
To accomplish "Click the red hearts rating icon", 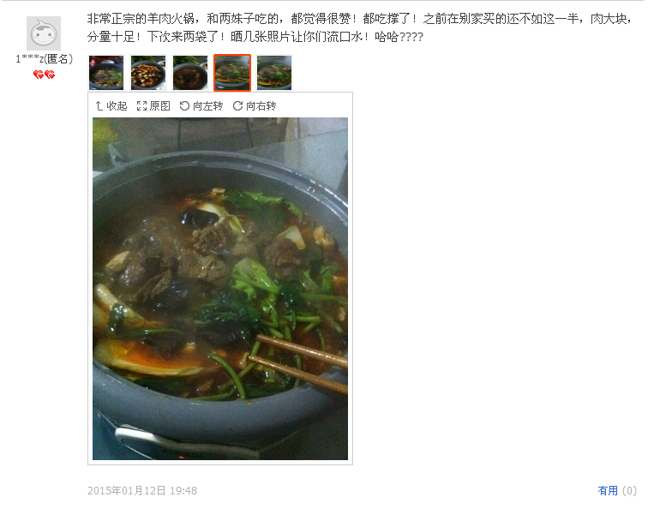I will [44, 75].
